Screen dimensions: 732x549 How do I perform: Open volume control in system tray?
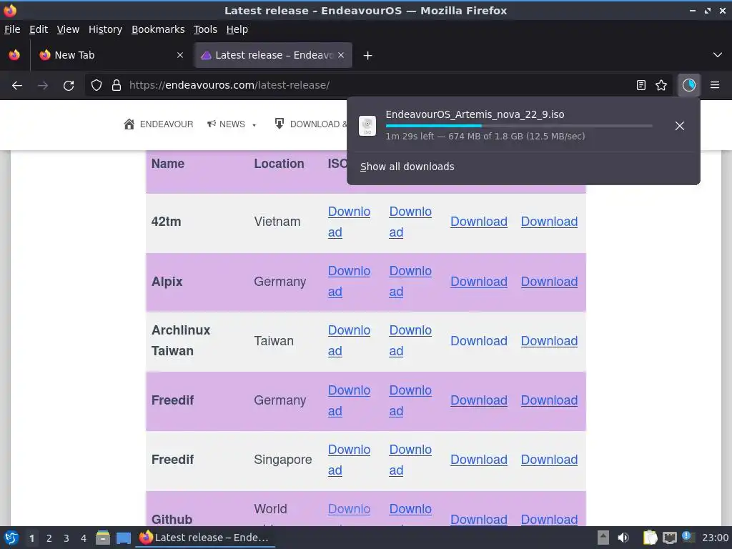point(623,538)
